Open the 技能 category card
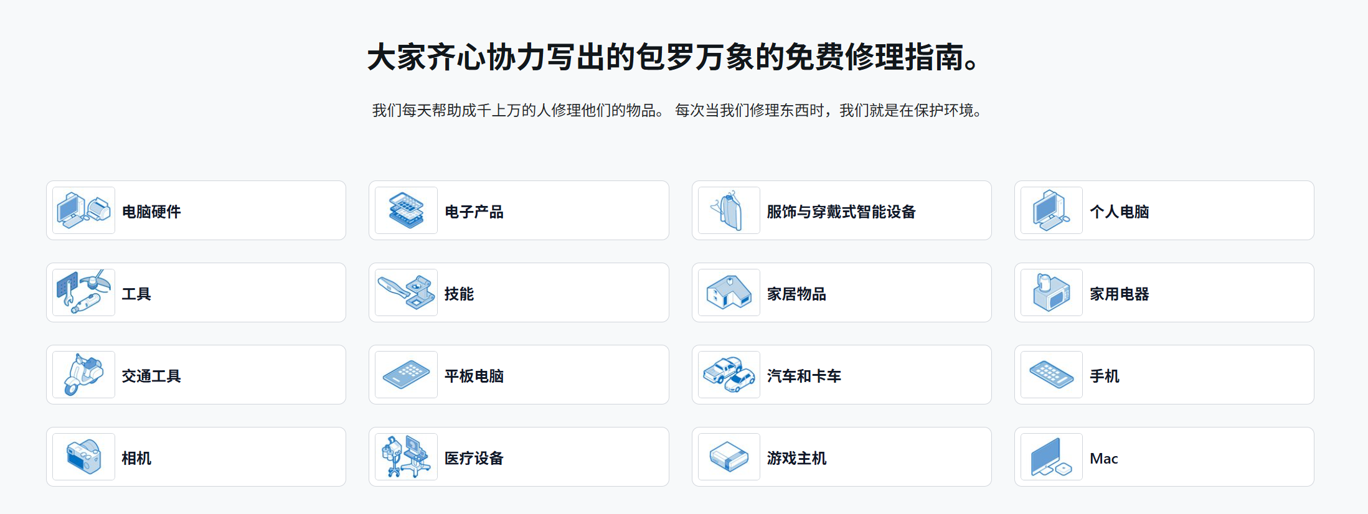Image resolution: width=1368 pixels, height=514 pixels. pyautogui.click(x=519, y=292)
